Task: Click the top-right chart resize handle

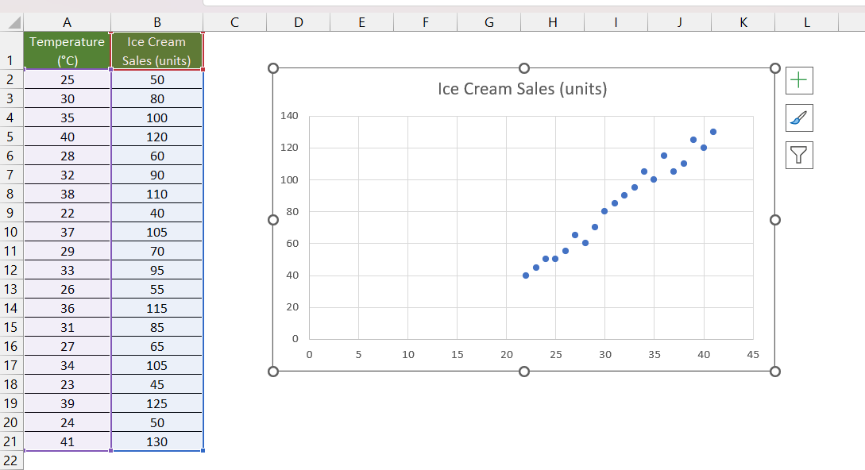Action: [775, 68]
